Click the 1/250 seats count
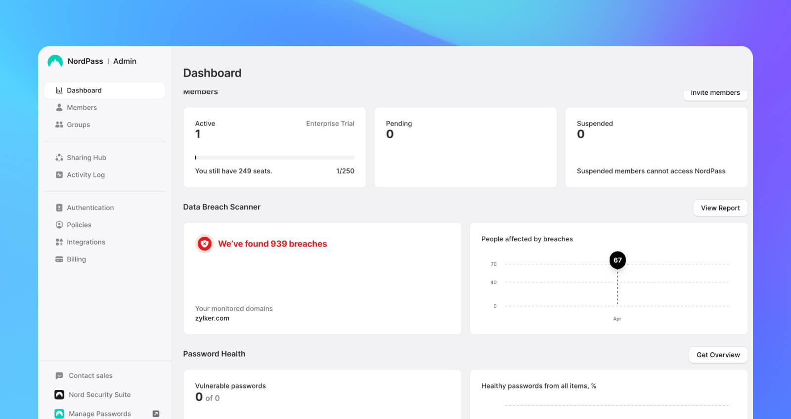Screen dimensions: 791x419 point(345,171)
